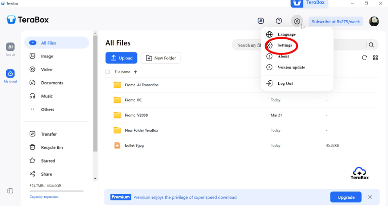Click the search magnifier icon
This screenshot has height=218, width=388.
point(371,45)
